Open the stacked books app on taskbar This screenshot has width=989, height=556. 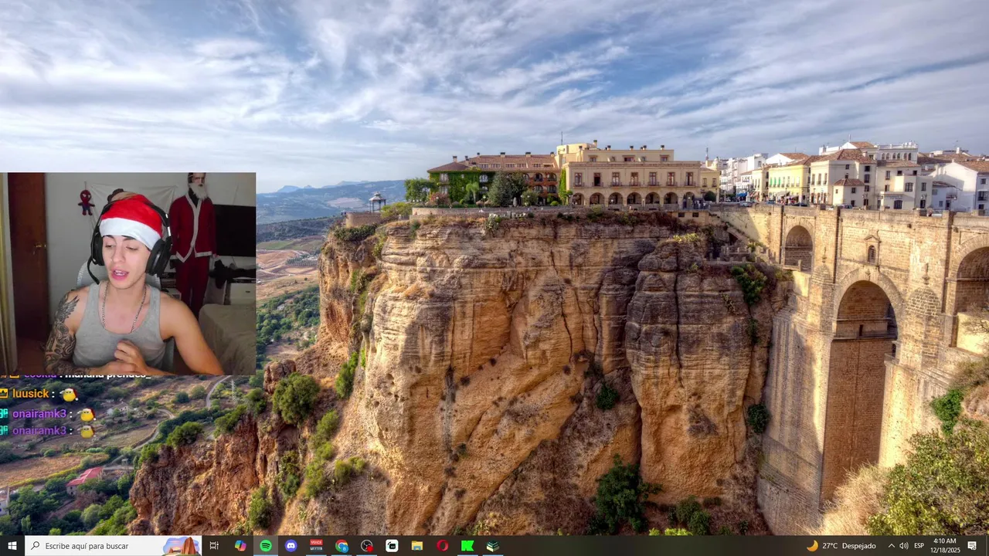click(x=493, y=546)
